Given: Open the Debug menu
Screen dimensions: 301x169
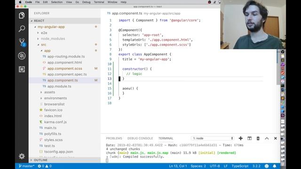Looking at the screenshot, I should coord(87,2).
